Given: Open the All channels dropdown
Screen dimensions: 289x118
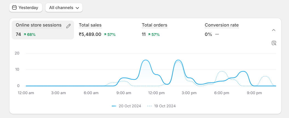Looking at the screenshot, I should click(x=61, y=8).
